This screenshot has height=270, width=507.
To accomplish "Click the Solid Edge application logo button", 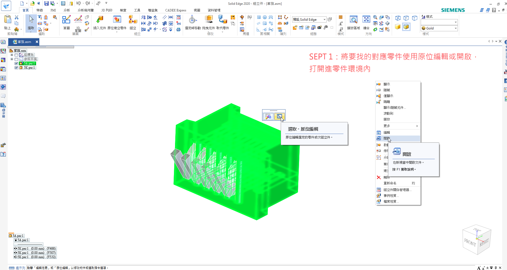I will coord(6,6).
